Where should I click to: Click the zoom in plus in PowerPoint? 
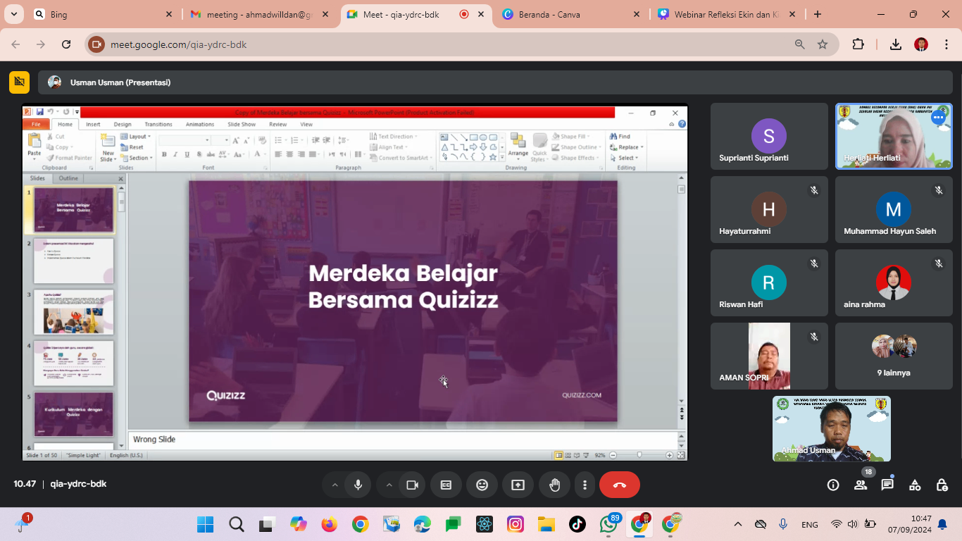(x=671, y=455)
